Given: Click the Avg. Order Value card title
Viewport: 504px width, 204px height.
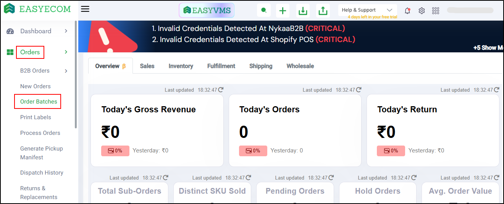Looking at the screenshot, I should tap(460, 191).
